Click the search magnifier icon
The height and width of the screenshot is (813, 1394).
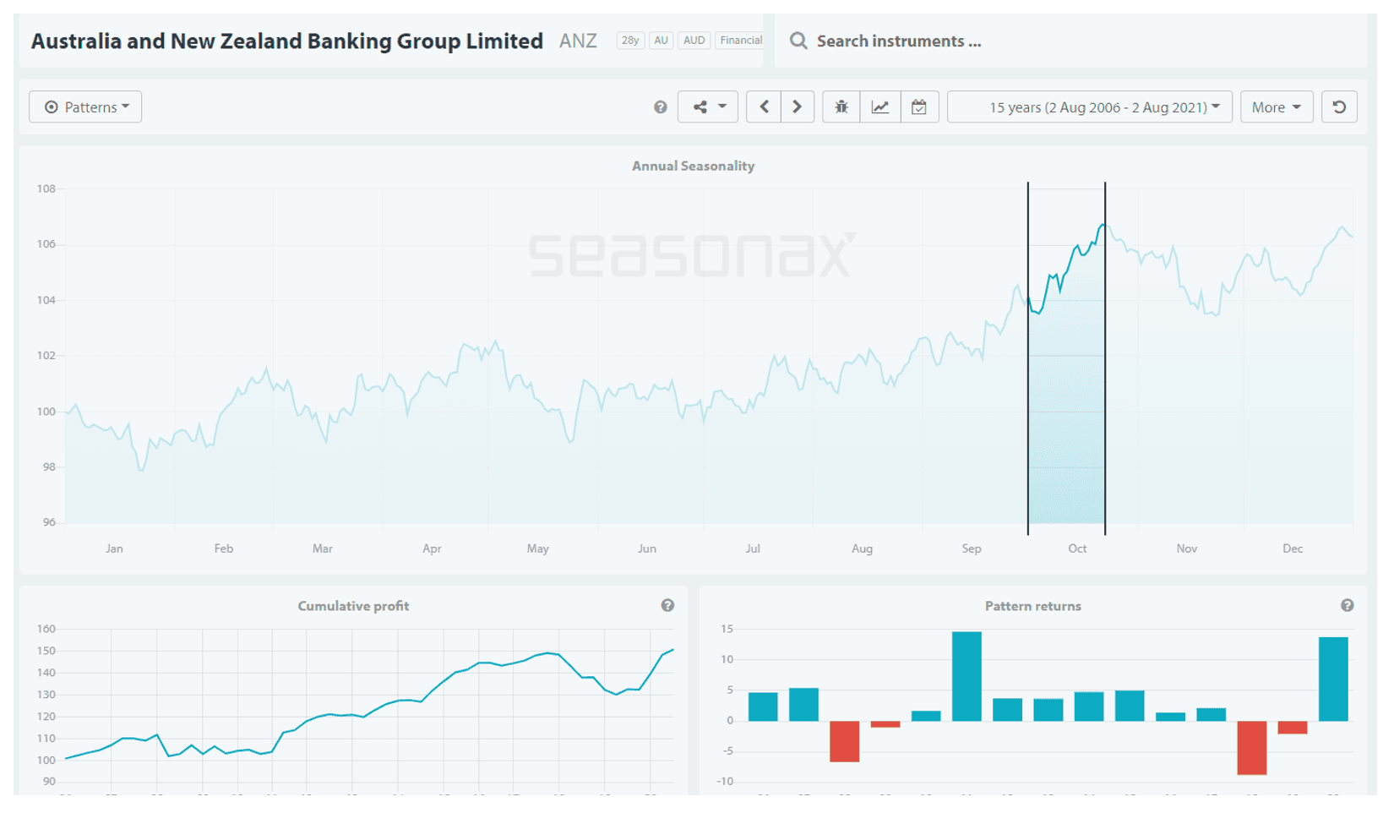[x=798, y=41]
